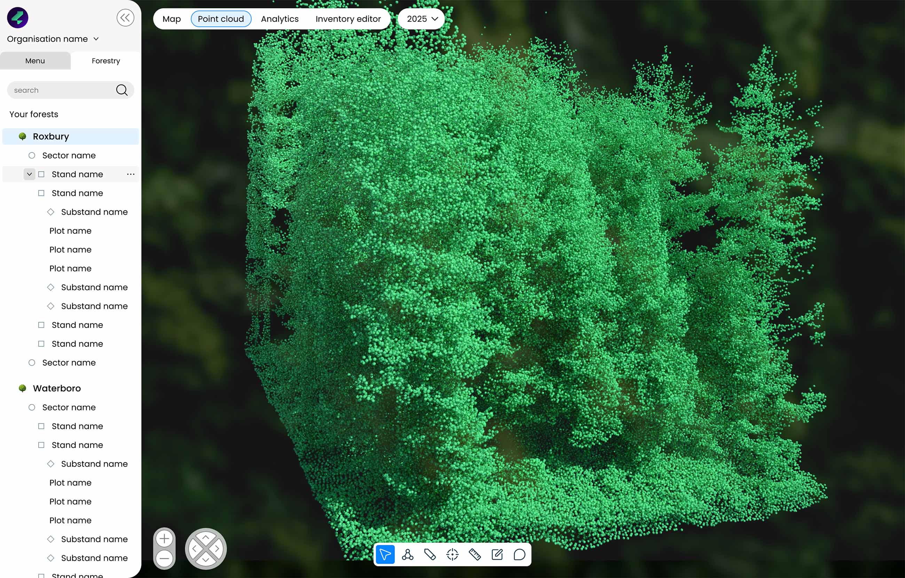Collapse the highlighted Stand name chevron
Image resolution: width=905 pixels, height=578 pixels.
click(x=29, y=174)
